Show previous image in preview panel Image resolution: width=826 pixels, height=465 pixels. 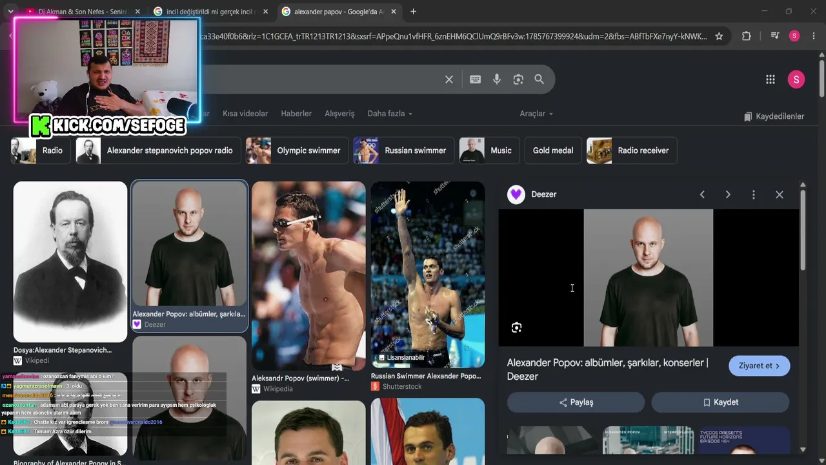702,194
